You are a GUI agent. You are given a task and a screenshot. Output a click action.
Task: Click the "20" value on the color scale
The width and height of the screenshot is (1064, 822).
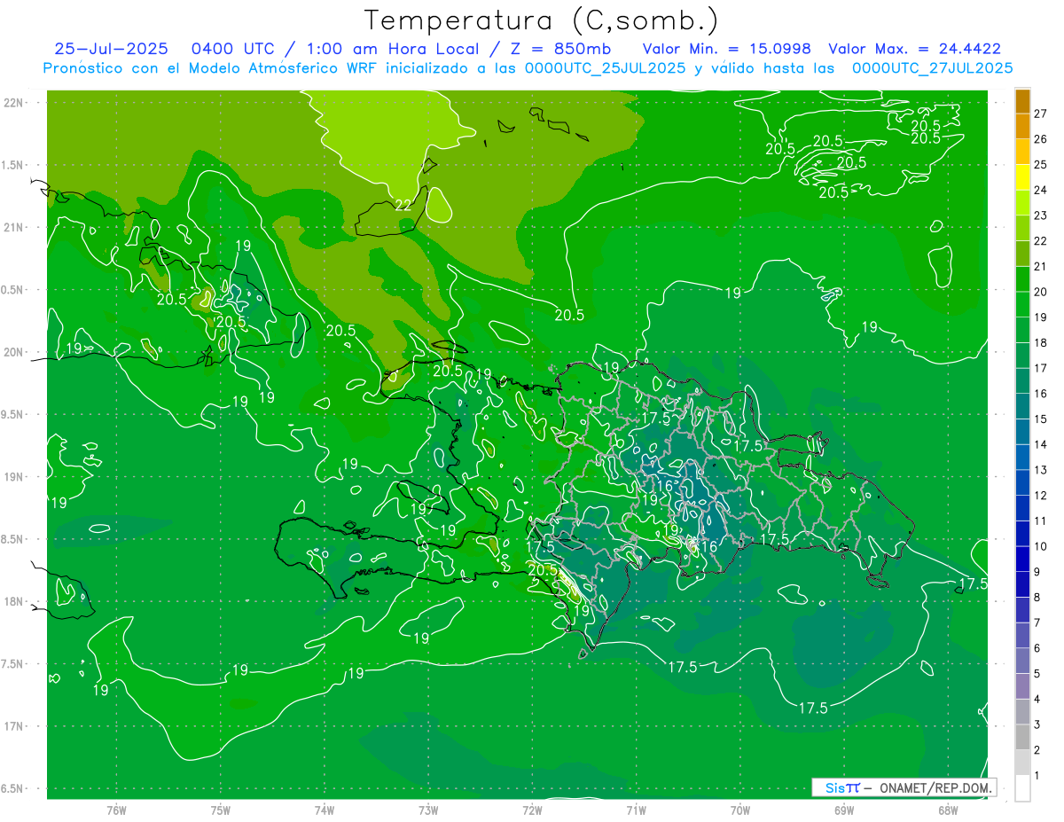click(1041, 292)
